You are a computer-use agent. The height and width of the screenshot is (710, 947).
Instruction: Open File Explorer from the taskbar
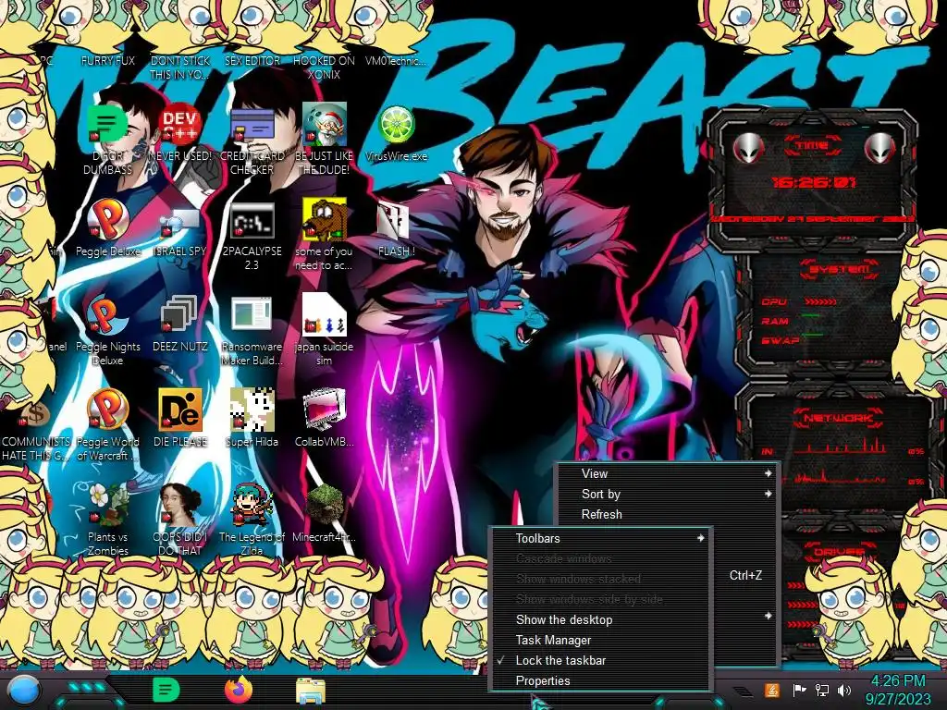click(311, 692)
